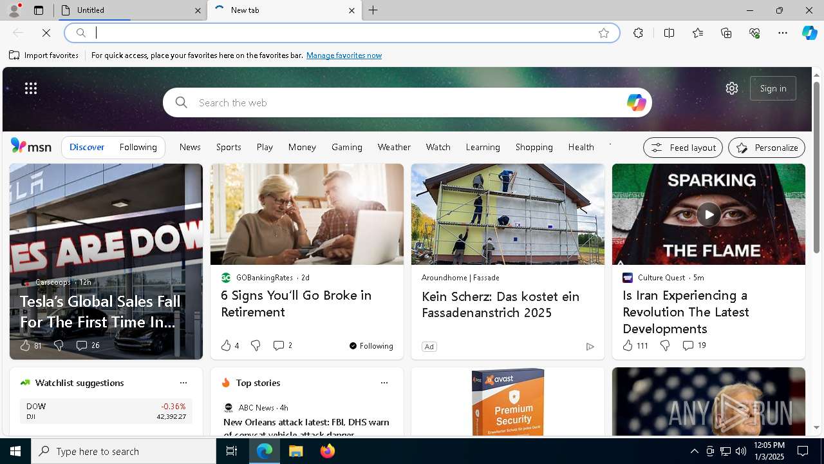The height and width of the screenshot is (464, 824).
Task: Play the Iran Revolution video
Action: (x=708, y=215)
